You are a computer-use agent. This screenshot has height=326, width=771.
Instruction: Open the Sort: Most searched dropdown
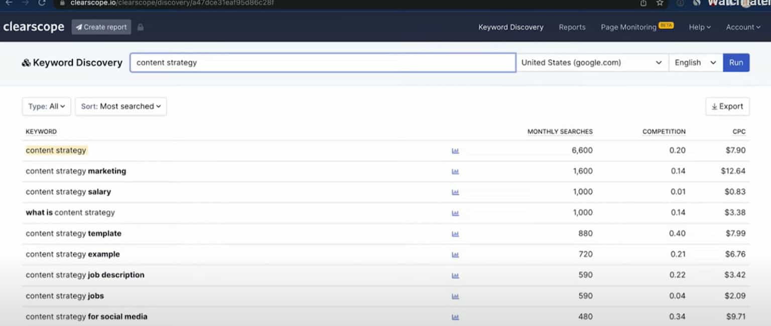[121, 106]
